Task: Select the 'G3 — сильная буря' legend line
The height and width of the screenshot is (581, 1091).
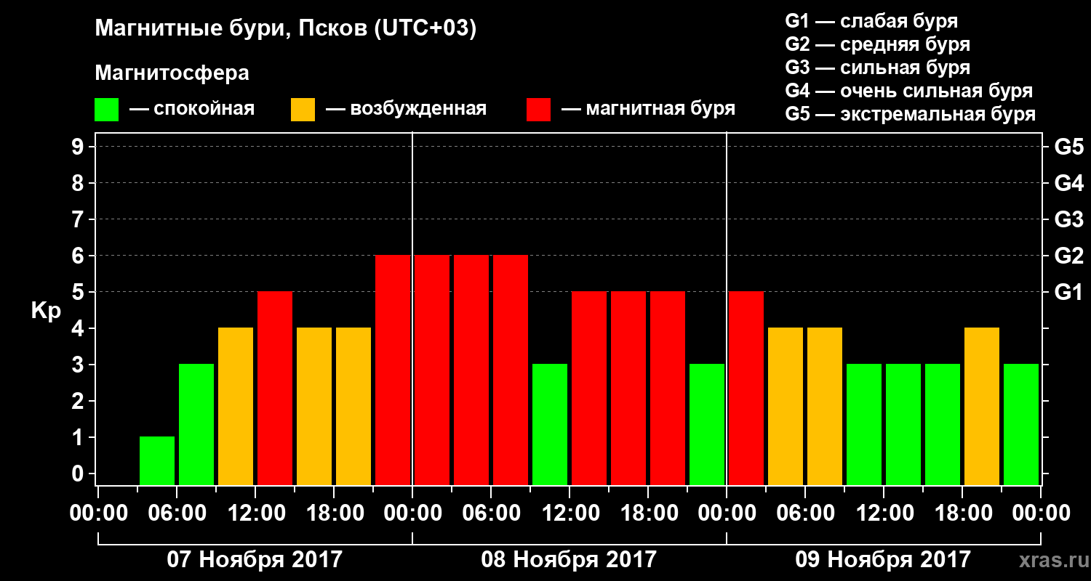Action: 878,68
